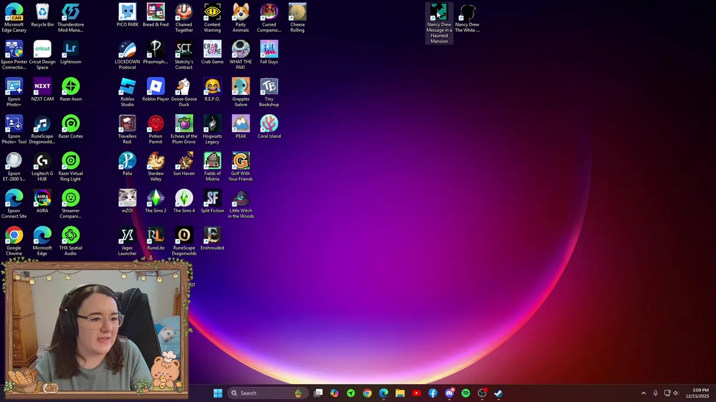Select THX Spatial Audio icon
Viewport: 716px width, 402px height.
click(70, 241)
